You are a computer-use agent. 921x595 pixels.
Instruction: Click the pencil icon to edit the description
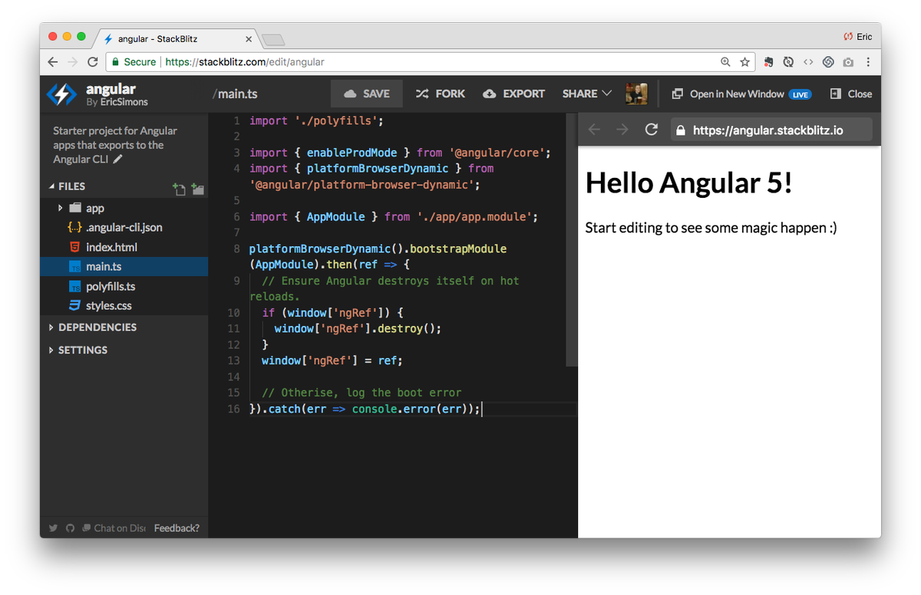click(117, 159)
